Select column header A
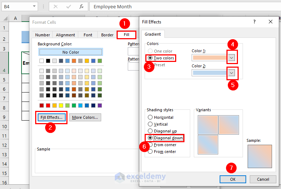 (x=15, y=18)
